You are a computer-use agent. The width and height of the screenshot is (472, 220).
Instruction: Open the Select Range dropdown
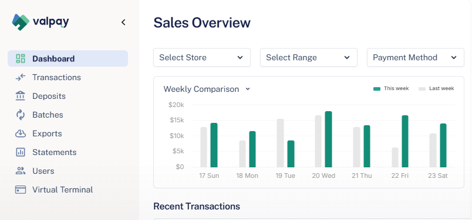point(309,57)
